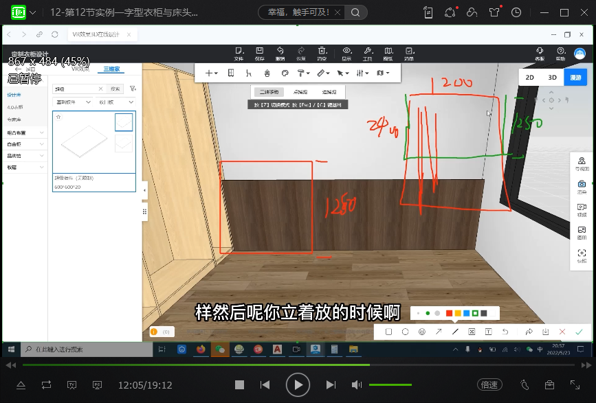Select the paint palette material icon
The width and height of the screenshot is (596, 403).
pos(285,73)
